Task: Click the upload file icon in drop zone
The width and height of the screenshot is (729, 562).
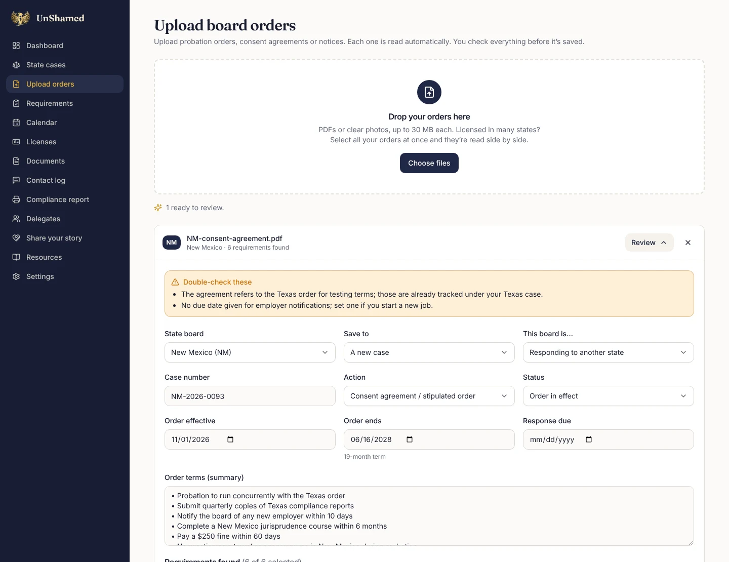Action: [x=429, y=92]
